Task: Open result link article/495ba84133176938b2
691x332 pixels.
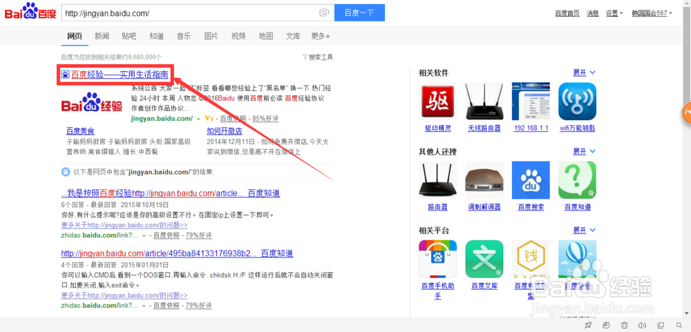Action: coord(177,253)
